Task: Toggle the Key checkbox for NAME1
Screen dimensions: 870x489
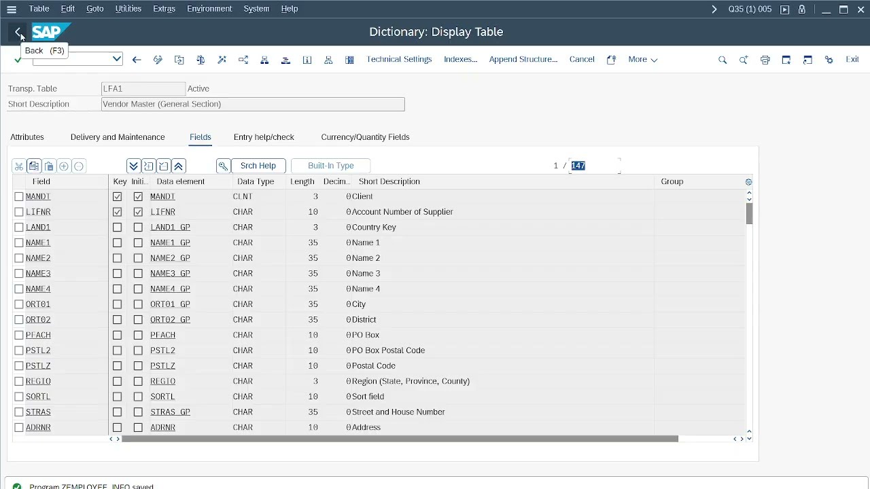Action: pyautogui.click(x=118, y=242)
